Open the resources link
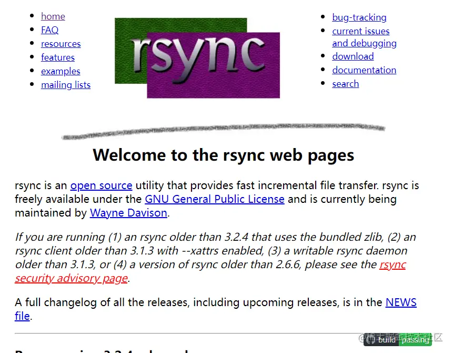This screenshot has height=353, width=453. (x=61, y=44)
